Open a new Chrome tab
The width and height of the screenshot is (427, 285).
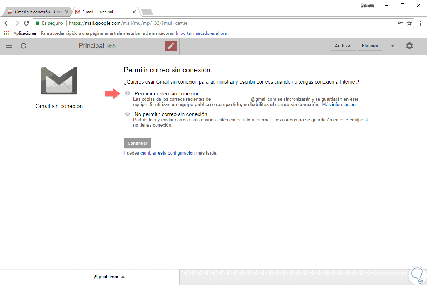pyautogui.click(x=147, y=12)
